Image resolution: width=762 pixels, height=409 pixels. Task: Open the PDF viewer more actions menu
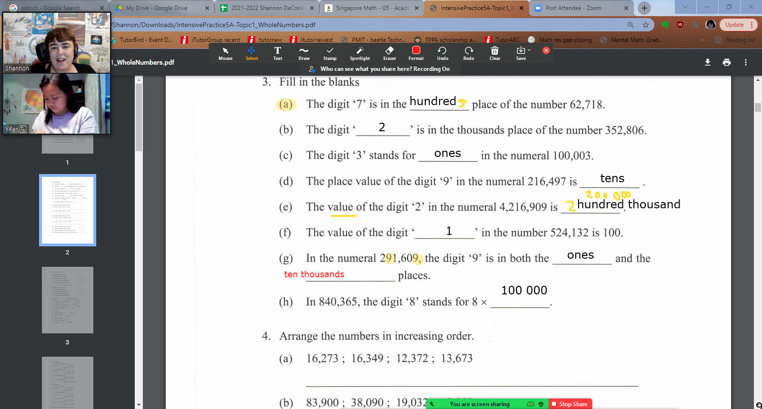pos(746,62)
